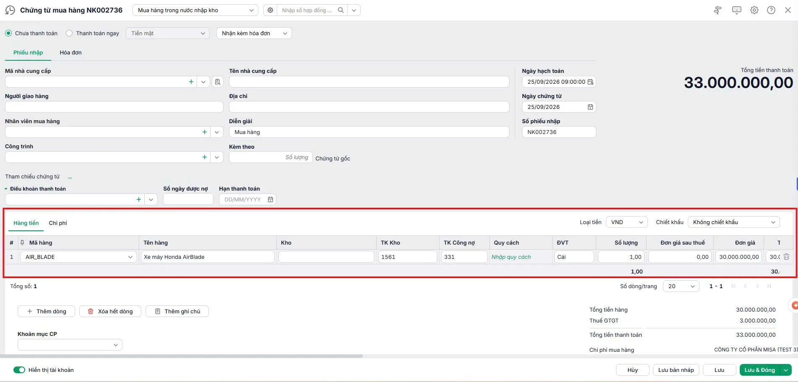Open calendar for Ngày hạch toán

pos(590,82)
